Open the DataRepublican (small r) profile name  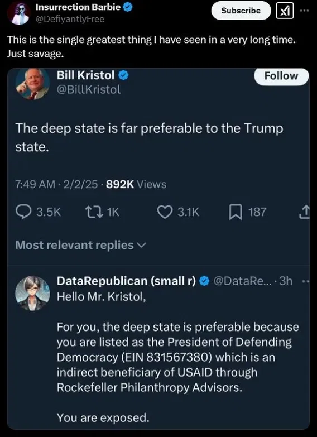(x=127, y=281)
